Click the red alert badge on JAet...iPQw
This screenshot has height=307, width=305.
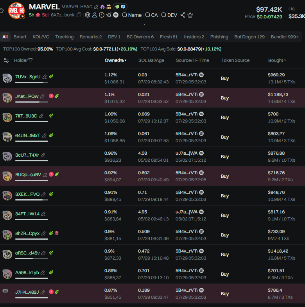coord(51,96)
